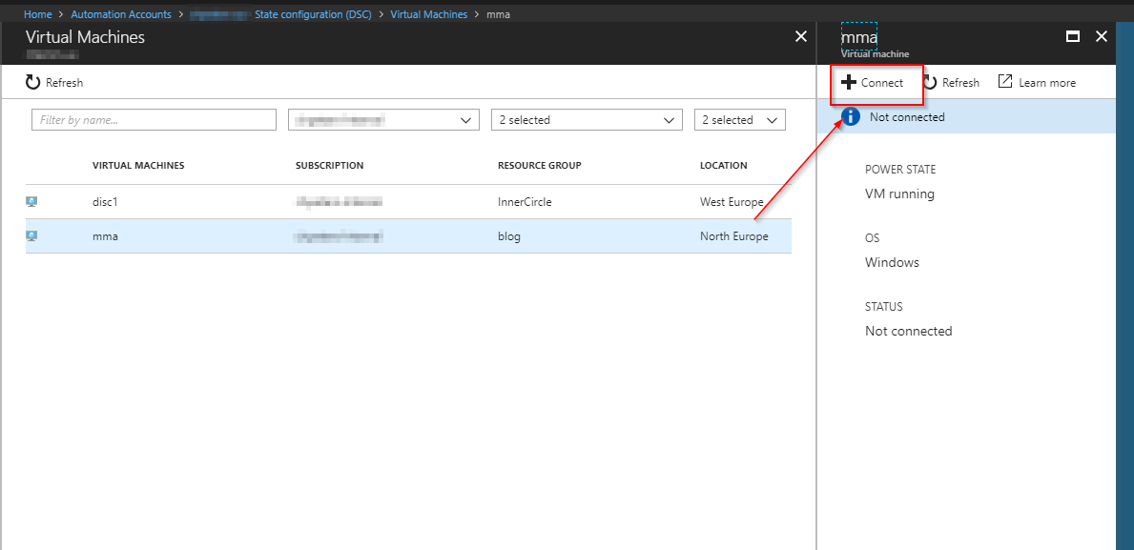Click the Refresh icon in mma blade
Image resolution: width=1134 pixels, height=550 pixels.
[930, 82]
